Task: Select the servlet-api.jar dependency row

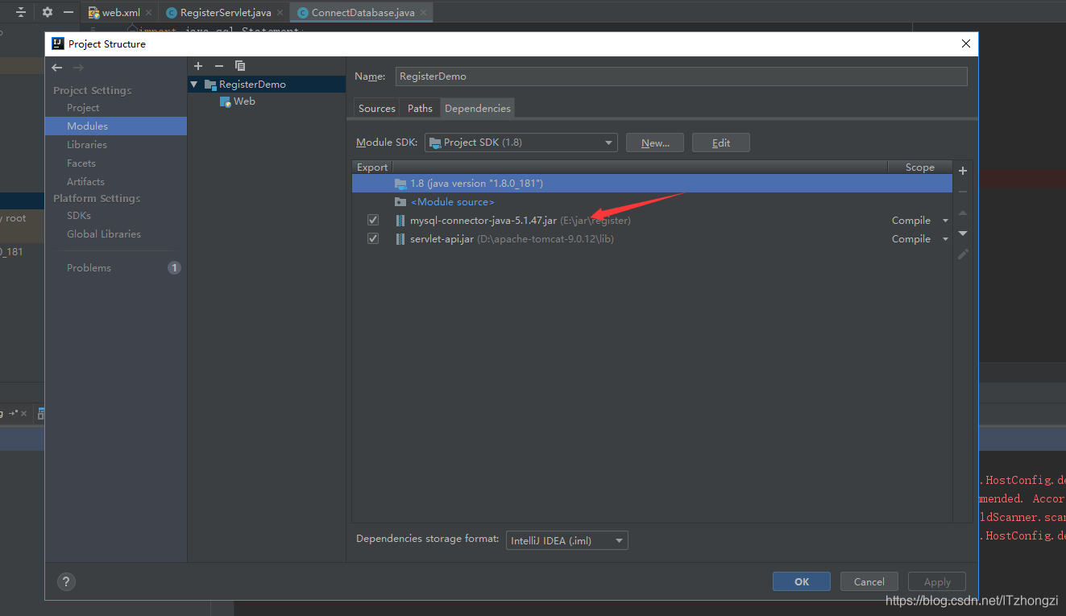Action: (x=652, y=238)
